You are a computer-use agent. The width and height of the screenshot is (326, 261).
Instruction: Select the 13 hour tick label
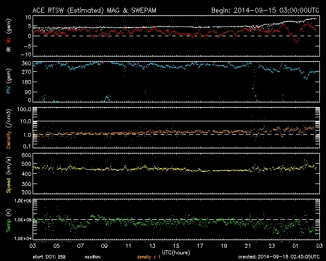point(152,246)
